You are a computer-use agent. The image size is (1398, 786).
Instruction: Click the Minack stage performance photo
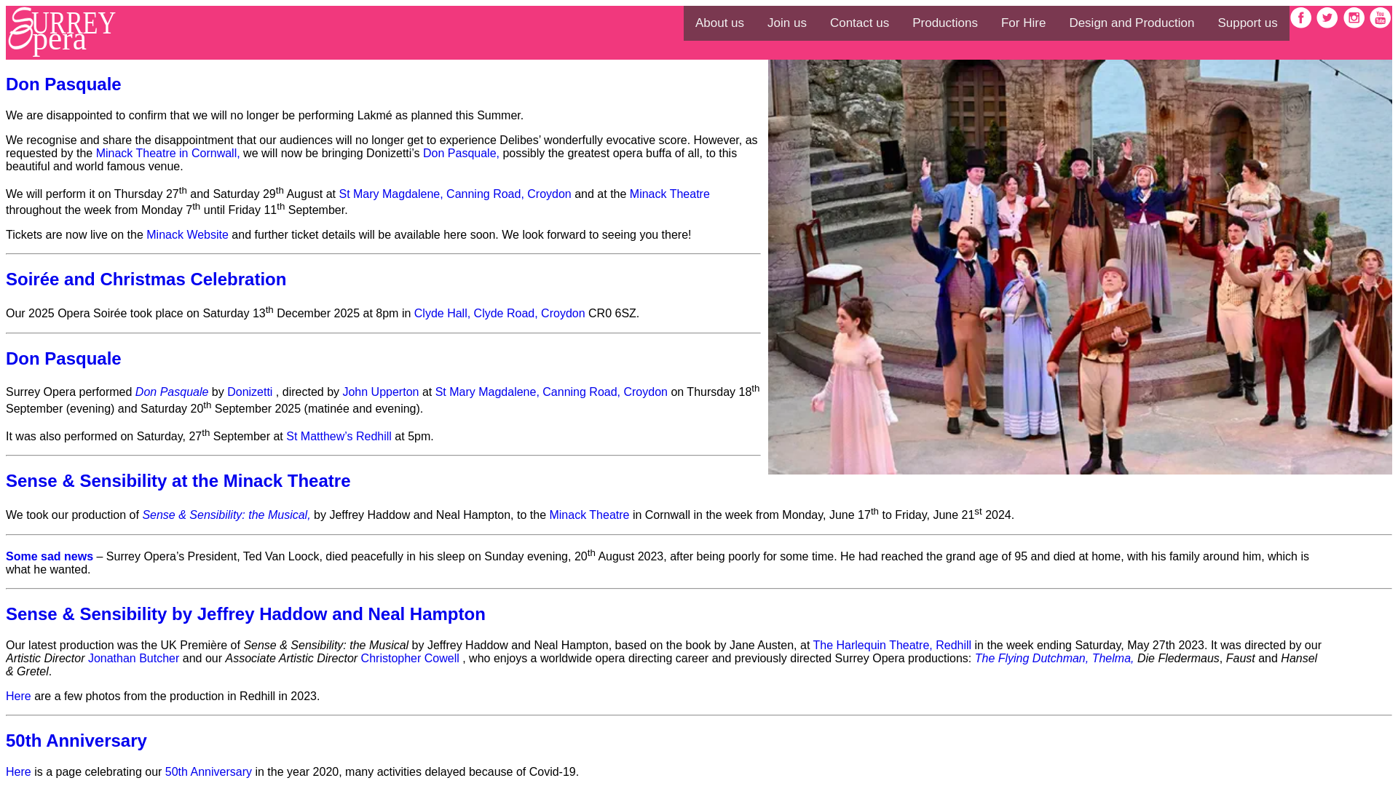click(1080, 267)
